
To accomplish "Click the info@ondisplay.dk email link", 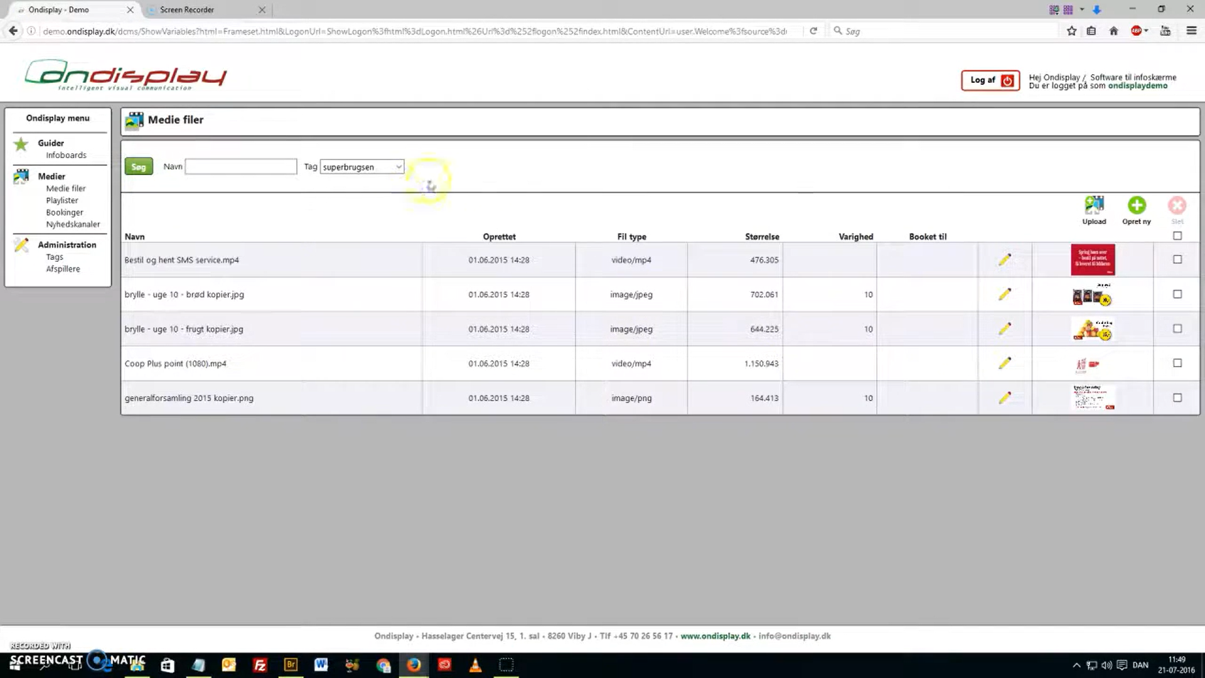I will point(795,636).
